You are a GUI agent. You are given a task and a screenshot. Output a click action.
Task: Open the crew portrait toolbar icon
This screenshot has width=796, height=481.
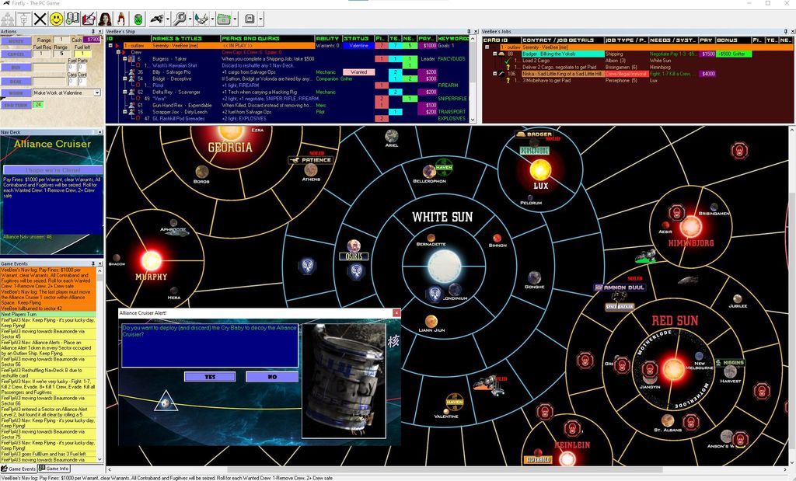tap(105, 18)
